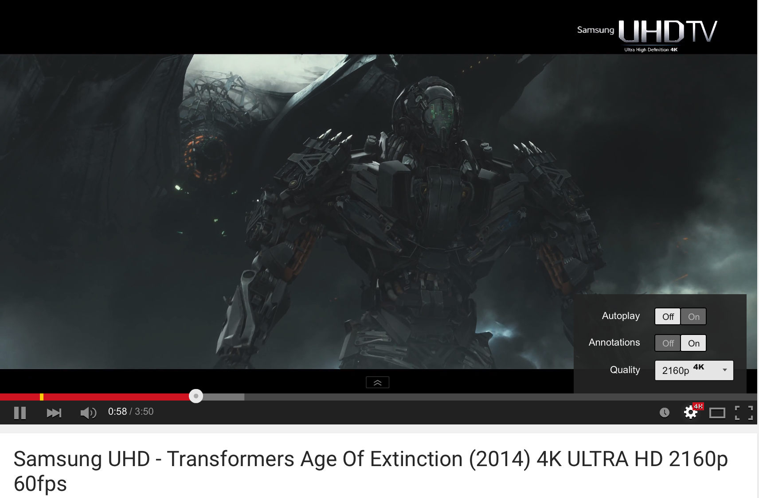The width and height of the screenshot is (759, 498).
Task: Close the settings gear menu
Action: pyautogui.click(x=691, y=412)
